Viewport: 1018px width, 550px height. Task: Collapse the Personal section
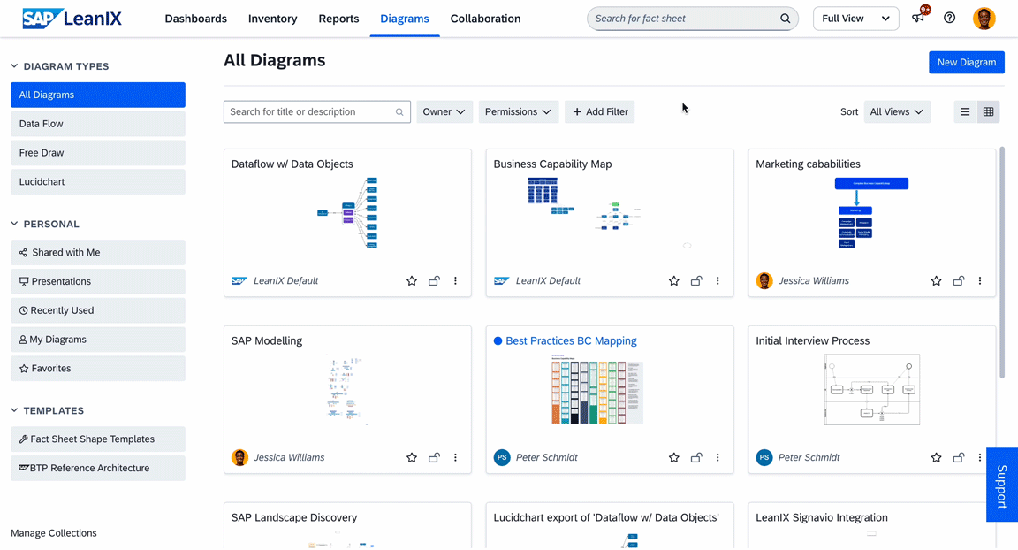tap(14, 224)
